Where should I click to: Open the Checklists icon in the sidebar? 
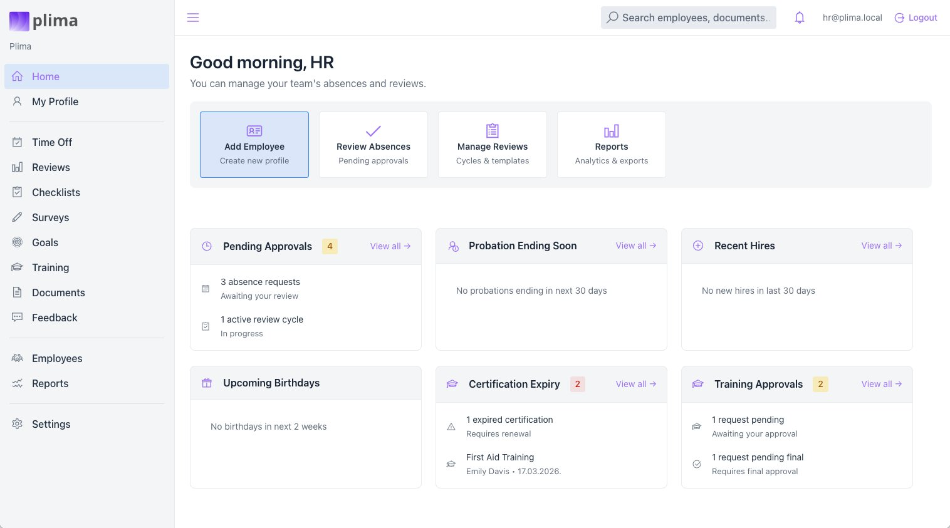17,192
